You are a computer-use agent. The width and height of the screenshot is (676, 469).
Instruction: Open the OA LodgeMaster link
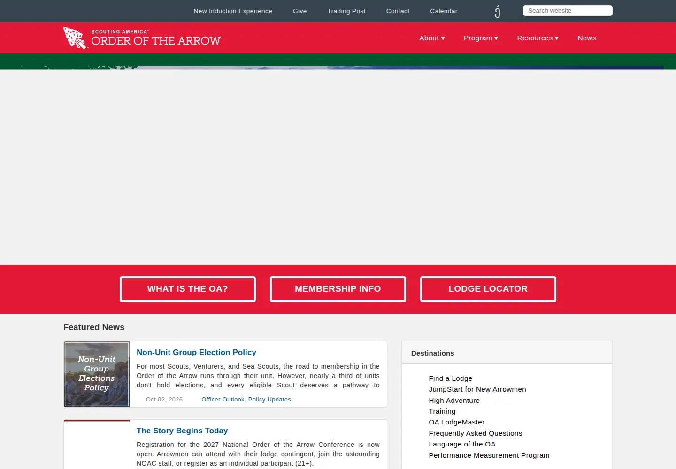coord(457,422)
